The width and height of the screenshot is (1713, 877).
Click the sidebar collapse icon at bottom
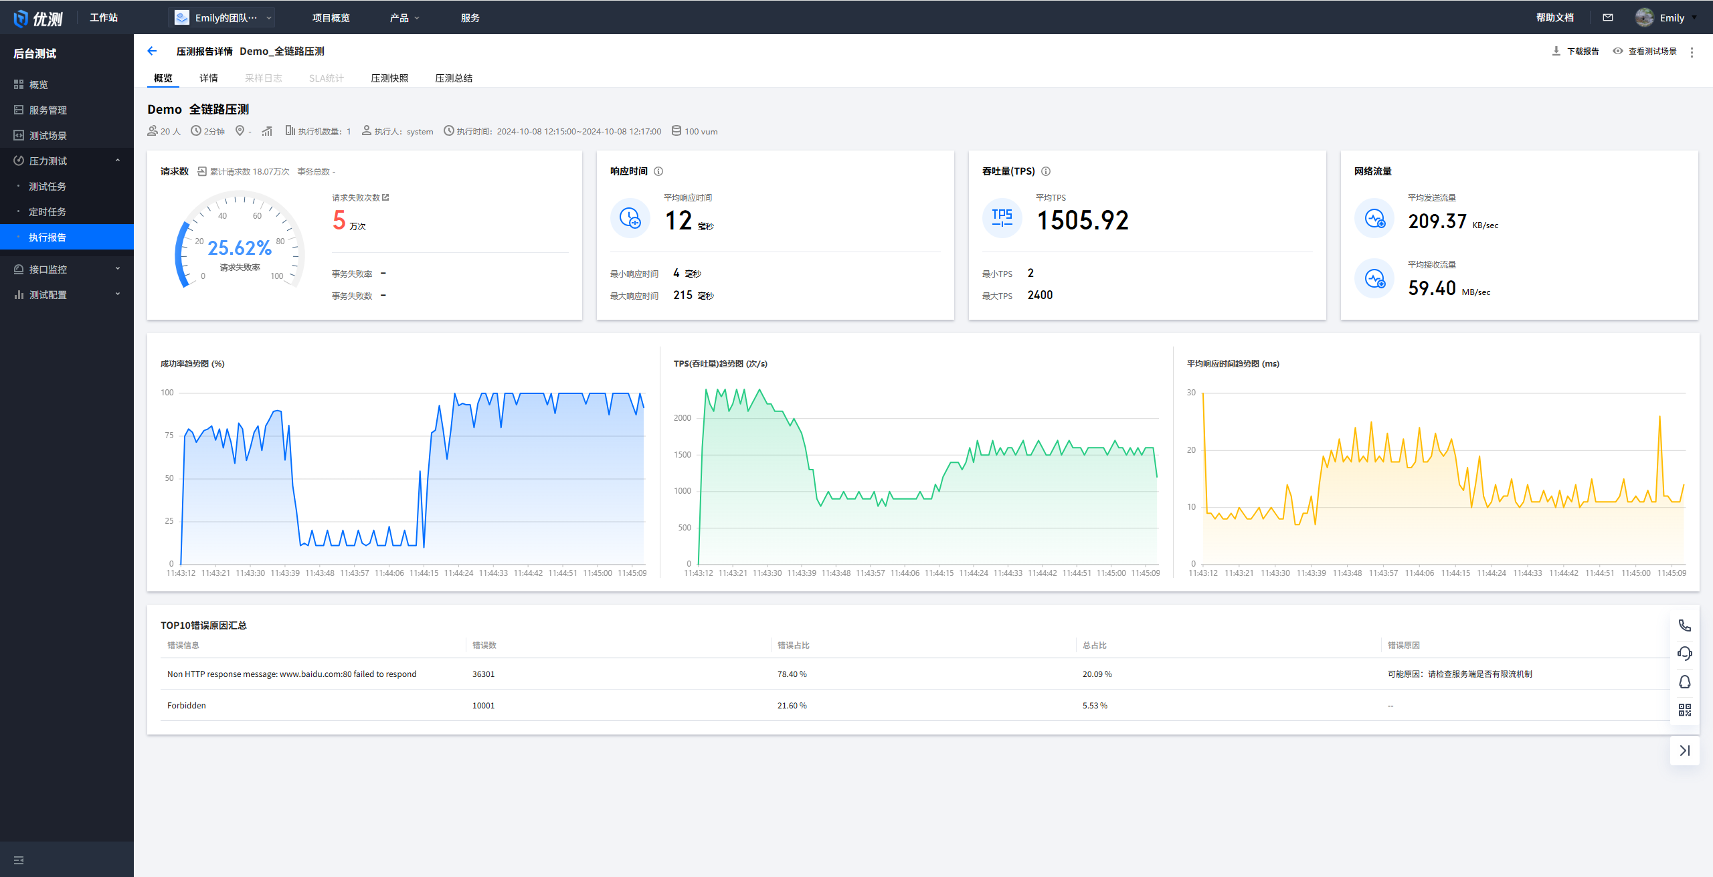coord(19,860)
